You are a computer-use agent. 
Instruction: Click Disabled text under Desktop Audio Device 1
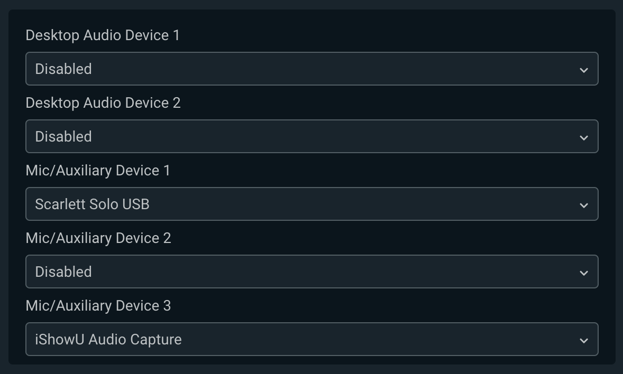[63, 69]
